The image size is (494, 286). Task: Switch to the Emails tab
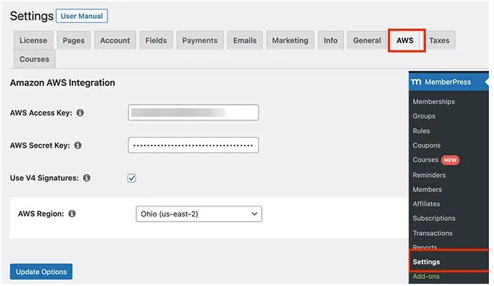point(244,40)
